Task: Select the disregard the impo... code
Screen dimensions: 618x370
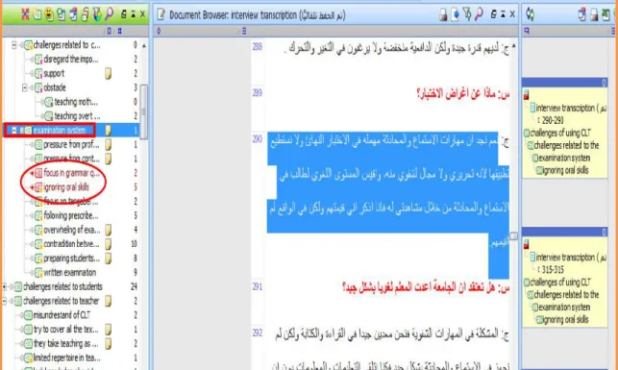Action: coord(71,60)
